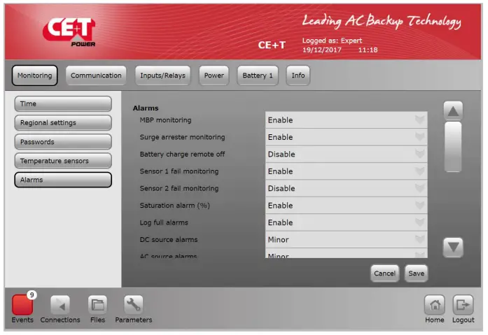Open the Saturation alarm (%) dropdown
This screenshot has width=488, height=335.
pos(347,206)
